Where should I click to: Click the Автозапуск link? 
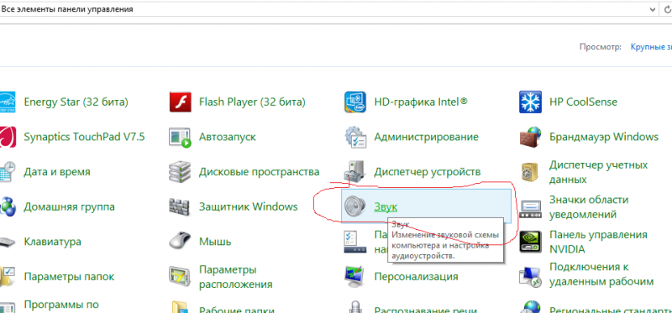coord(227,137)
